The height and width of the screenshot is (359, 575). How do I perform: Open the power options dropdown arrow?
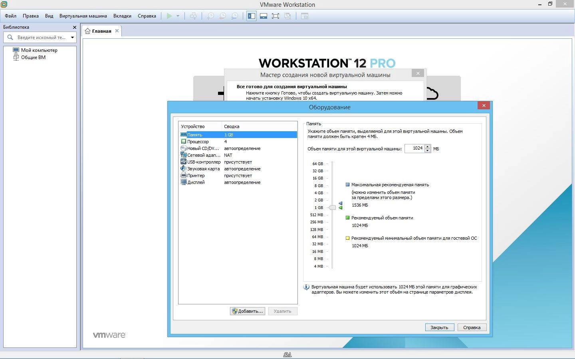[x=178, y=16]
